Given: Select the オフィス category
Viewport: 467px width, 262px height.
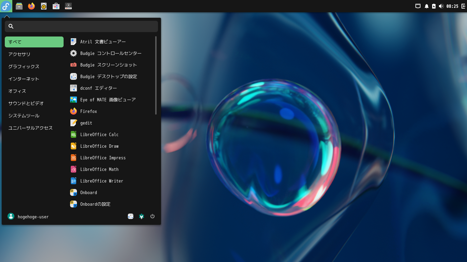Looking at the screenshot, I should (x=34, y=91).
